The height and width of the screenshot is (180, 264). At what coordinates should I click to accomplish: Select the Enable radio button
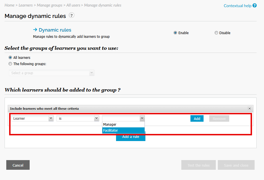click(x=175, y=33)
